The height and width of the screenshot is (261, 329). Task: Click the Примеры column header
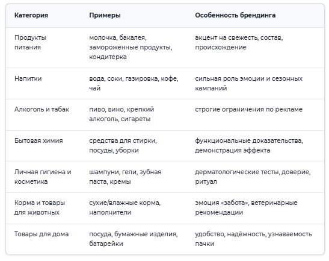[x=105, y=15]
